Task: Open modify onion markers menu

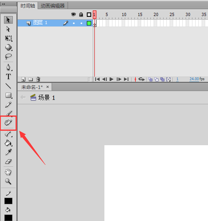Action: click(168, 79)
